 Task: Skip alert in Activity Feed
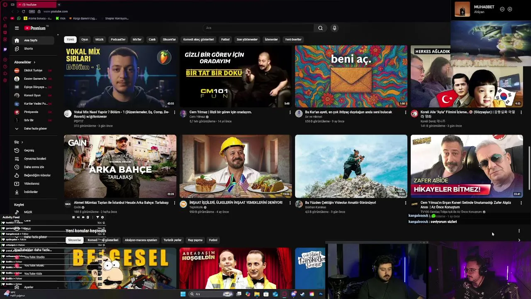point(83,217)
